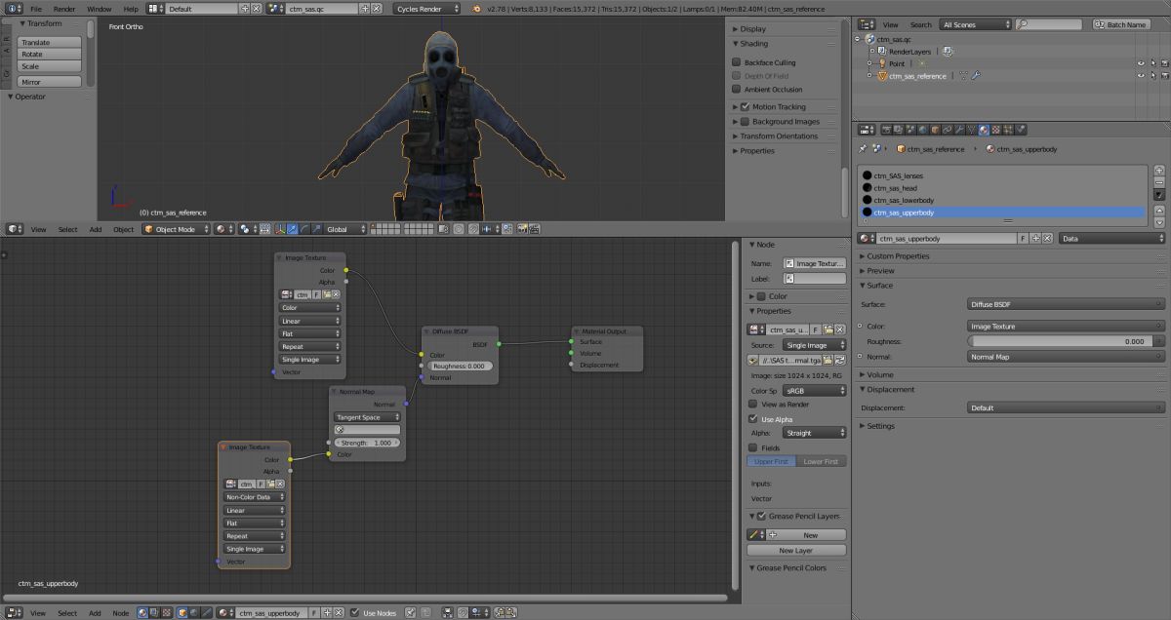Select object shader type icon in node header
1171x620 pixels.
[x=182, y=612]
